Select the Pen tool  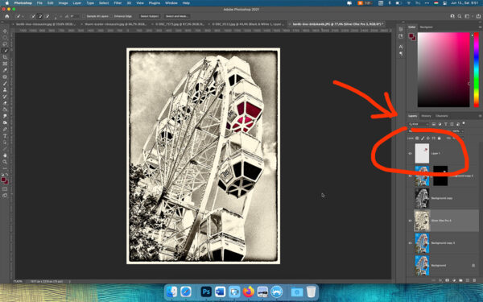pos(5,129)
